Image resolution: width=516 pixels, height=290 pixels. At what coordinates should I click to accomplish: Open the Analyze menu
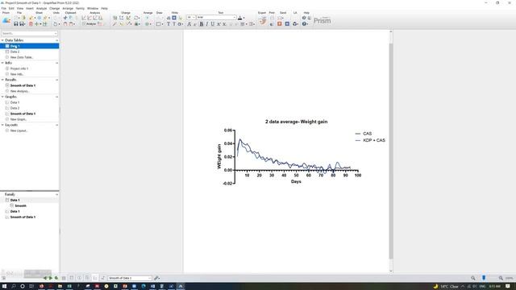point(41,8)
